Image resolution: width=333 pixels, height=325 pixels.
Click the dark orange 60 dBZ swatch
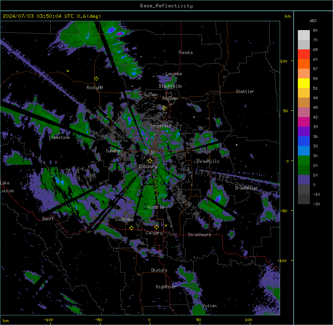[304, 64]
